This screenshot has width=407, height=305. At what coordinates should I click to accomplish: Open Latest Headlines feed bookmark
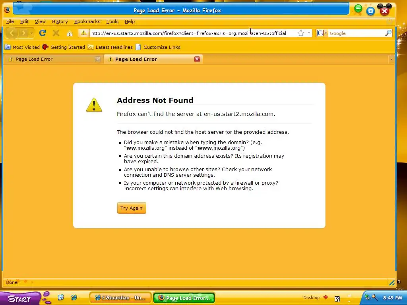click(110, 47)
